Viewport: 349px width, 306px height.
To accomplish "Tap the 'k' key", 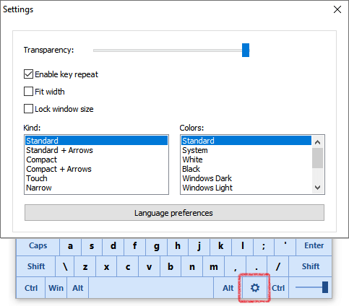I will click(x=220, y=246).
